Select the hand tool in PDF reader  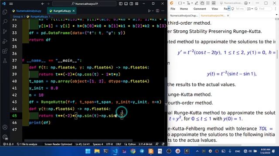[202, 3]
